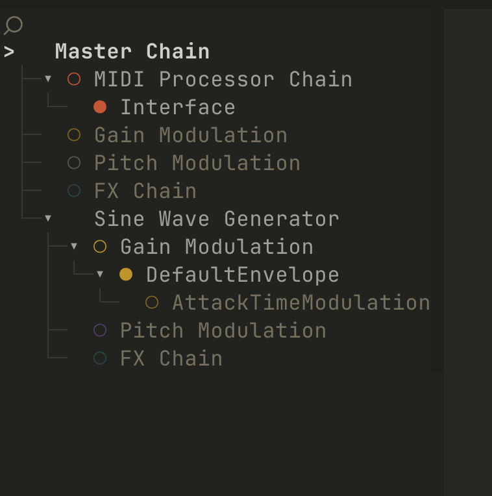Select the Interface script processor
The image size is (492, 496).
click(x=177, y=107)
